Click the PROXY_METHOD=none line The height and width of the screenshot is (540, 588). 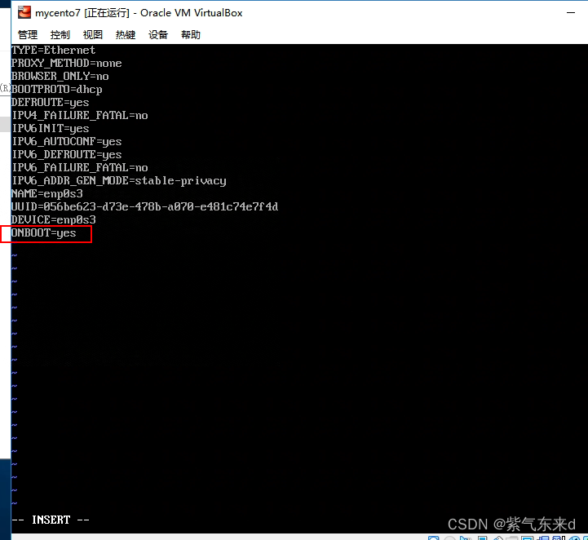(66, 63)
